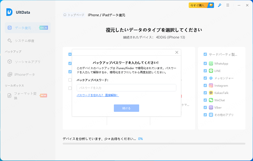
Task: Open フォーマット変換 toolbox item
Action: point(25,96)
